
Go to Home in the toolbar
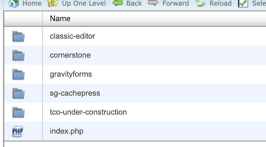(32, 4)
